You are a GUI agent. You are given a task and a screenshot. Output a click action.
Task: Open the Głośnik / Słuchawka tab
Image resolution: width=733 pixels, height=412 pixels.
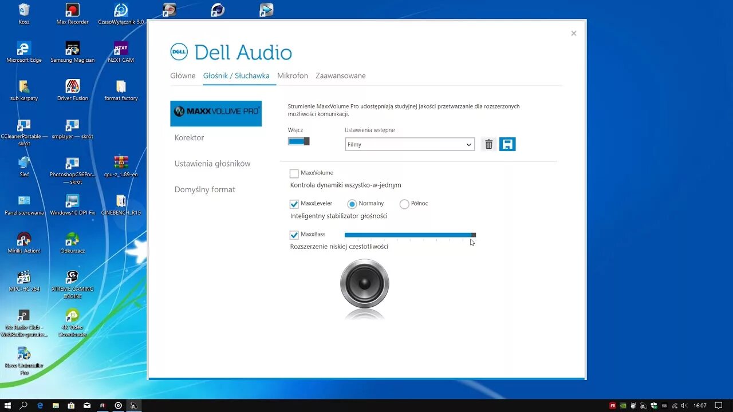pyautogui.click(x=237, y=76)
